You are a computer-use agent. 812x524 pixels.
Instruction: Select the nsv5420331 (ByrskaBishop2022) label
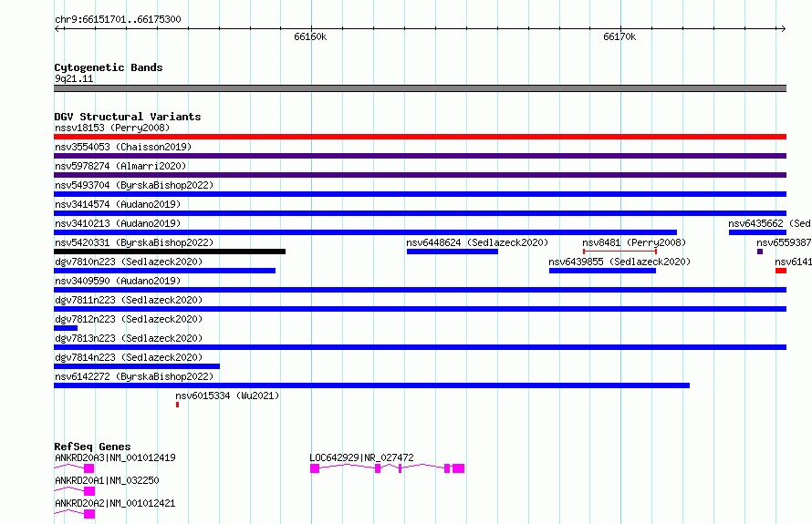click(x=134, y=242)
